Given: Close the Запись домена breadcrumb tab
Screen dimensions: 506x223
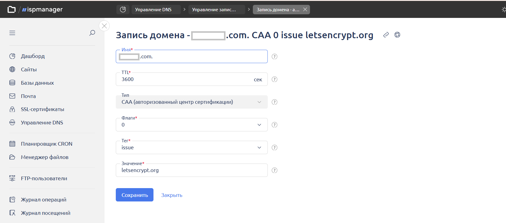Looking at the screenshot, I should 305,9.
